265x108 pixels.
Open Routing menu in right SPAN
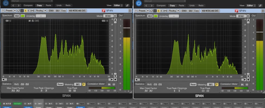coord(172,11)
